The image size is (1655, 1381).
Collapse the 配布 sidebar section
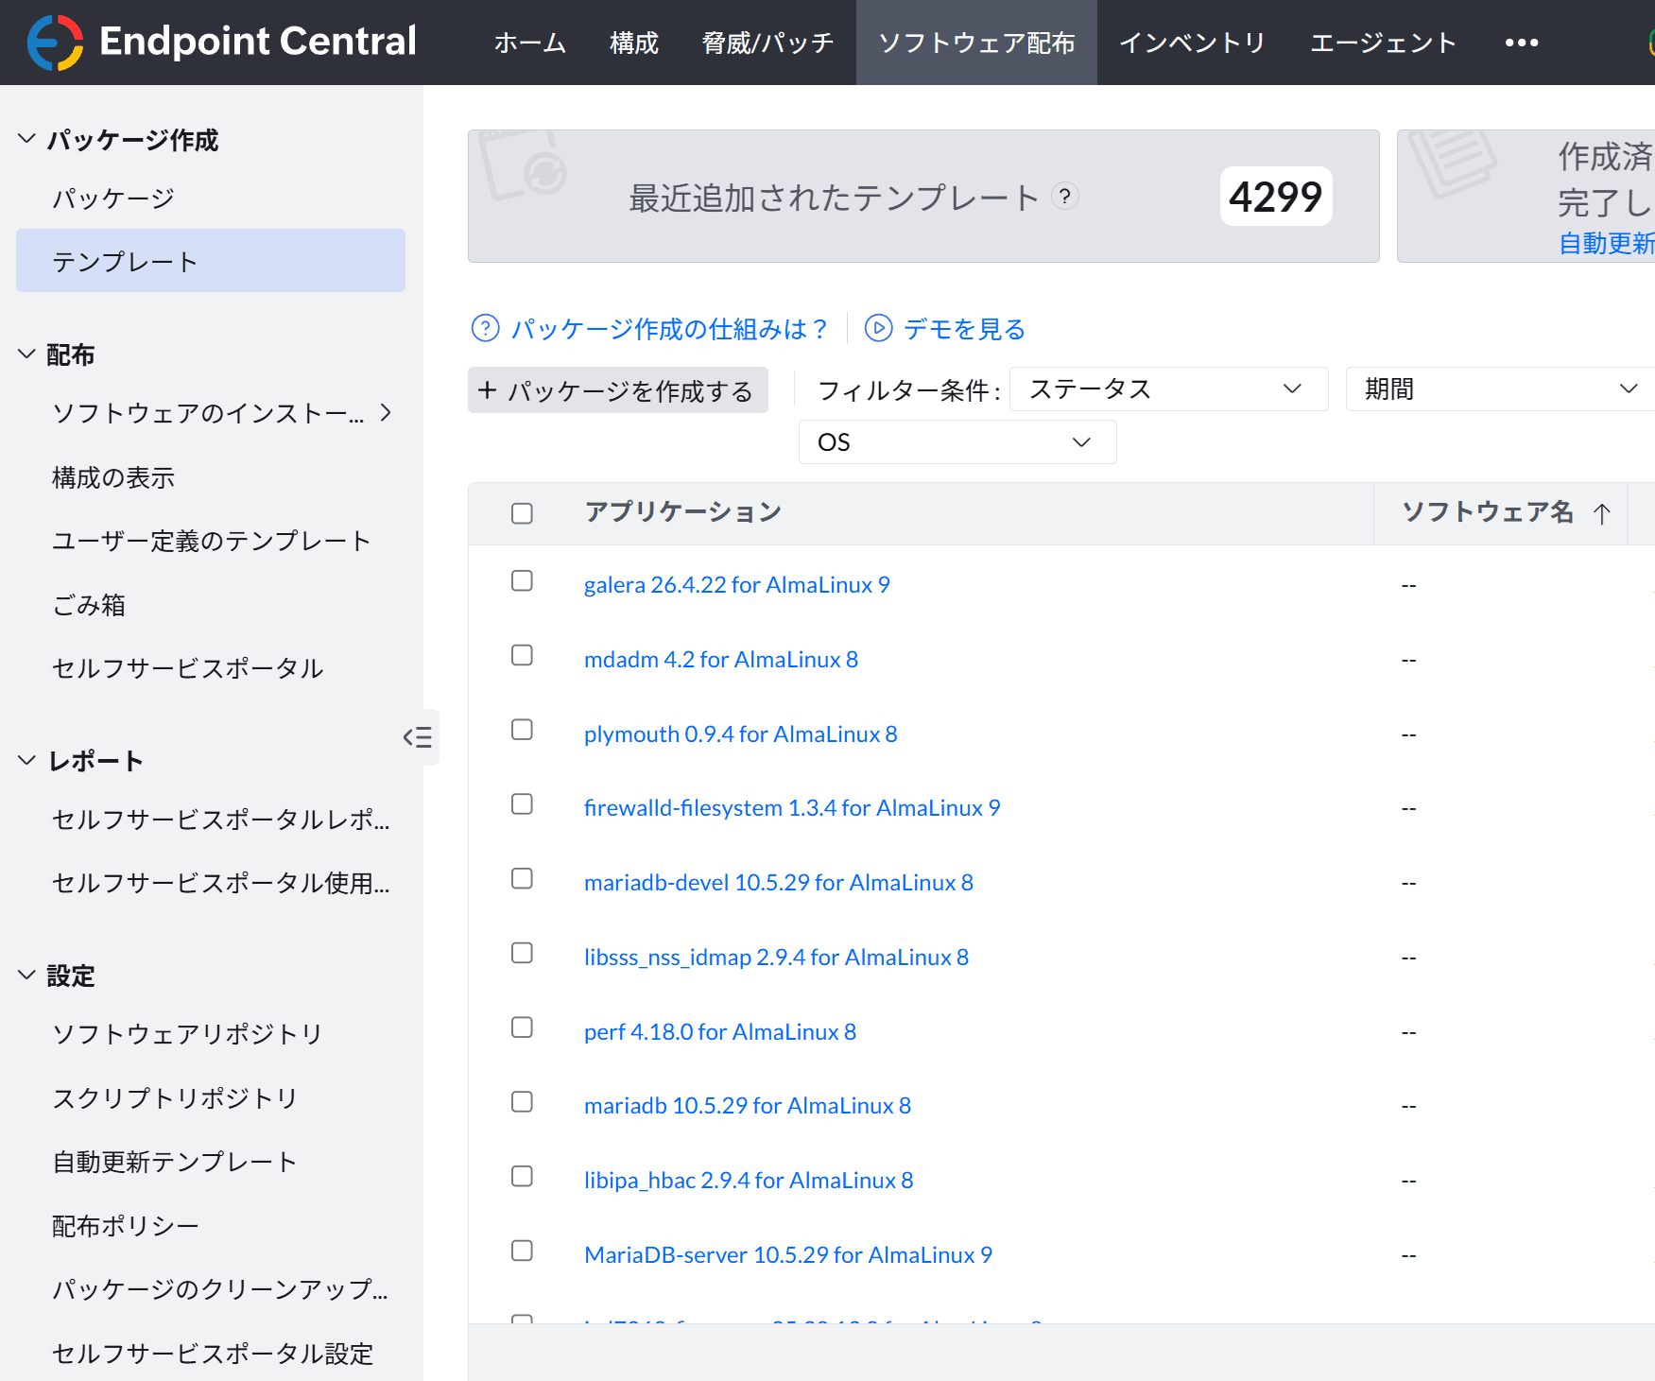(x=26, y=354)
